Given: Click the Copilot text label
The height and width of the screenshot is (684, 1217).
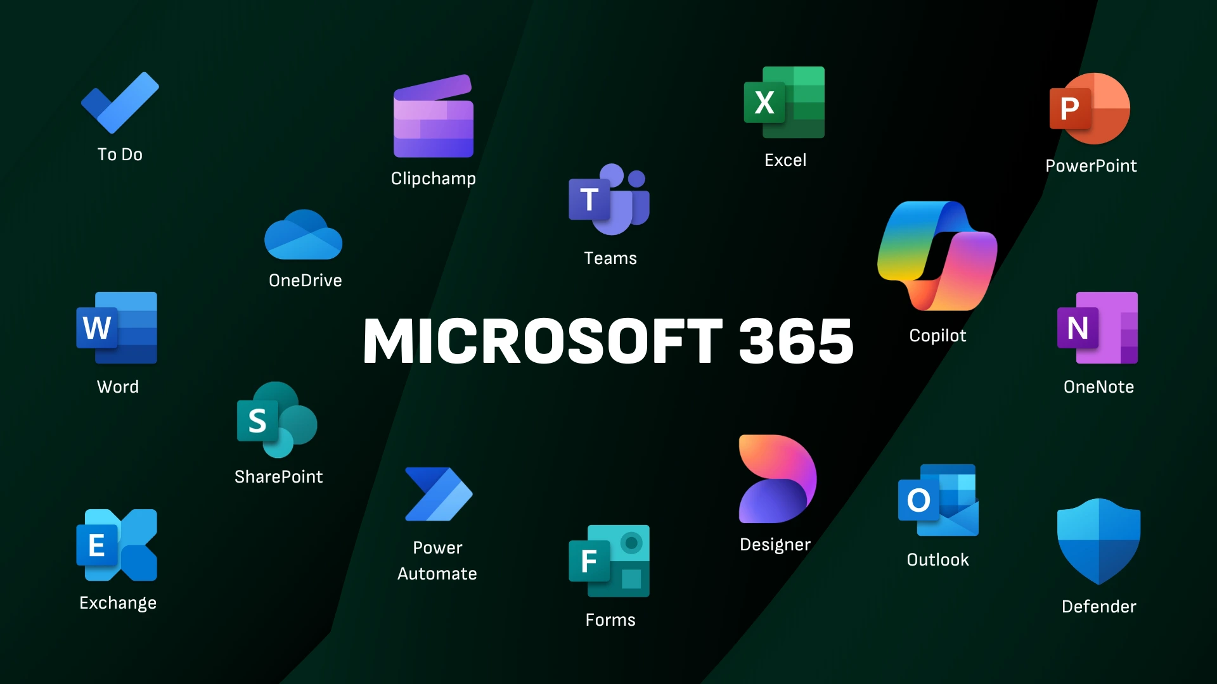Looking at the screenshot, I should [x=937, y=336].
